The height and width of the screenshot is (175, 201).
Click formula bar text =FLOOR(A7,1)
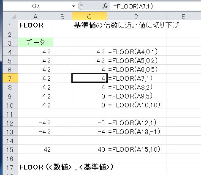coord(133,6)
